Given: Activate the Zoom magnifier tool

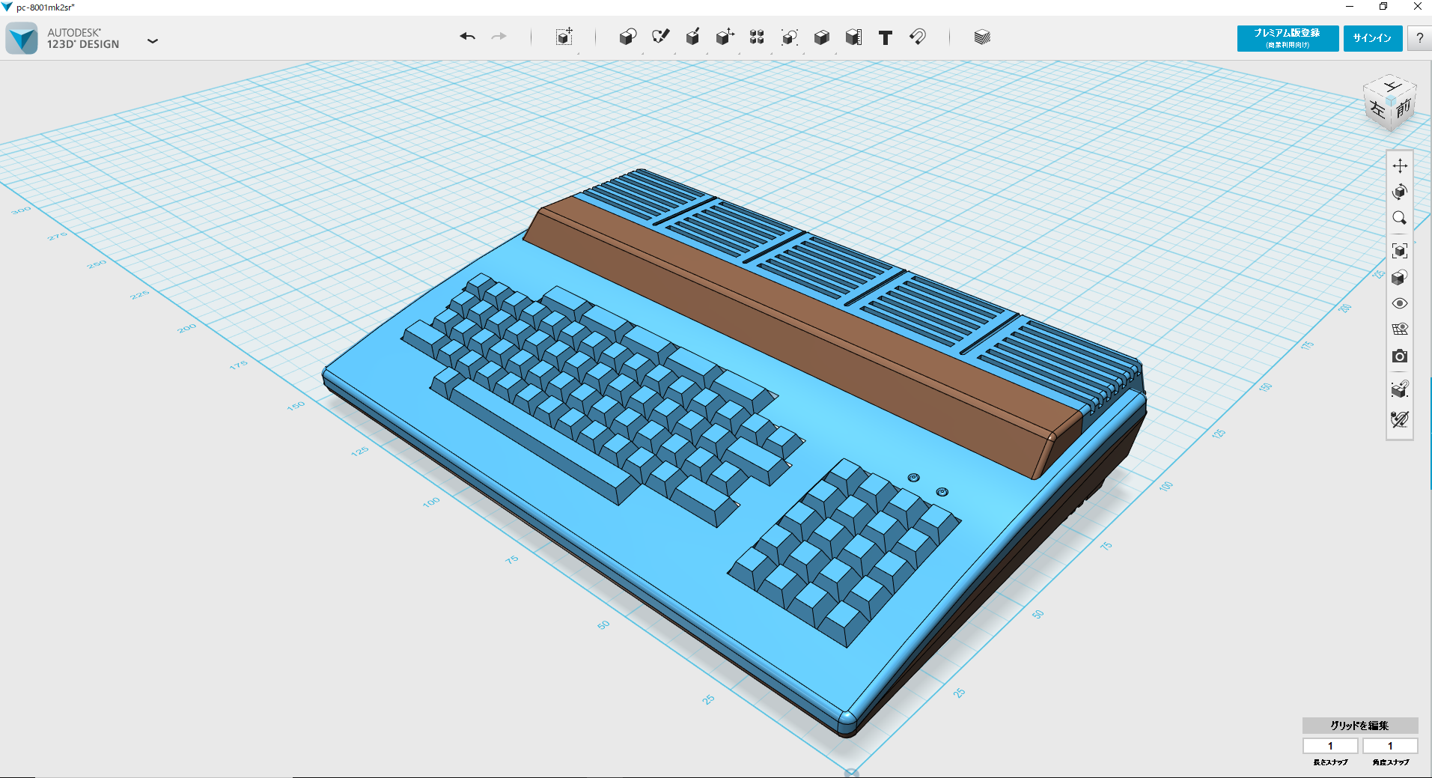Looking at the screenshot, I should click(1399, 218).
